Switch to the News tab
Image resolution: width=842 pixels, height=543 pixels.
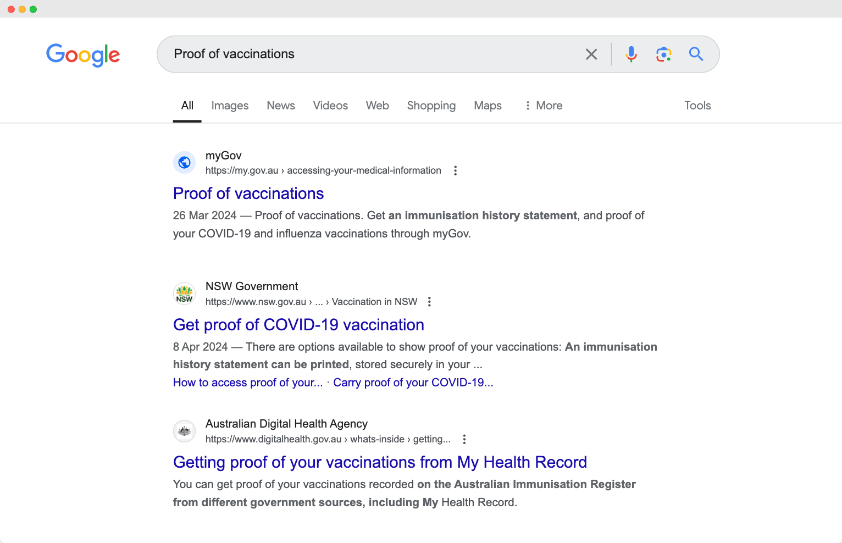280,106
